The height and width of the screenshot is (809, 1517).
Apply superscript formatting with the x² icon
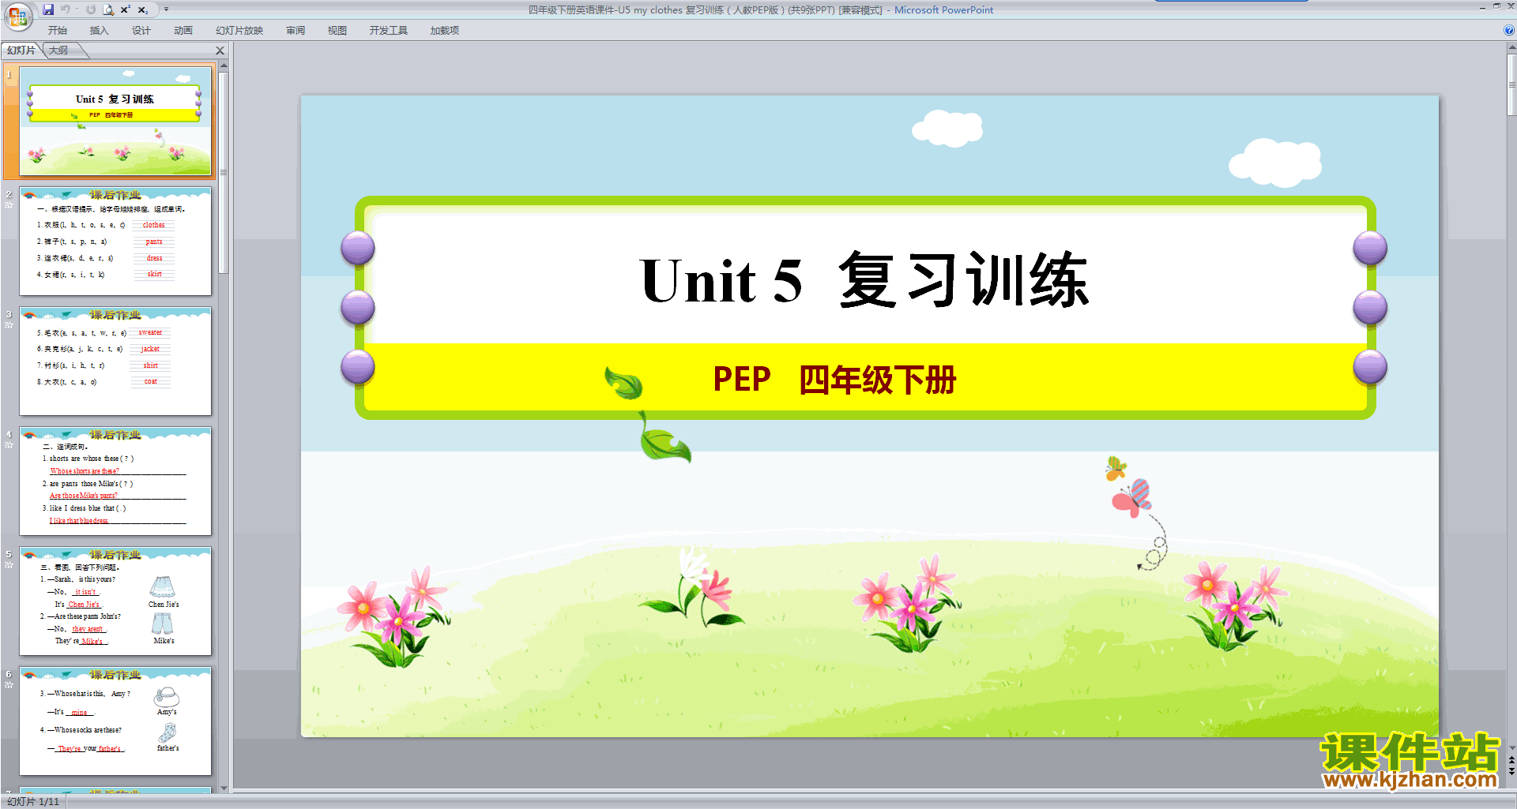pyautogui.click(x=125, y=9)
